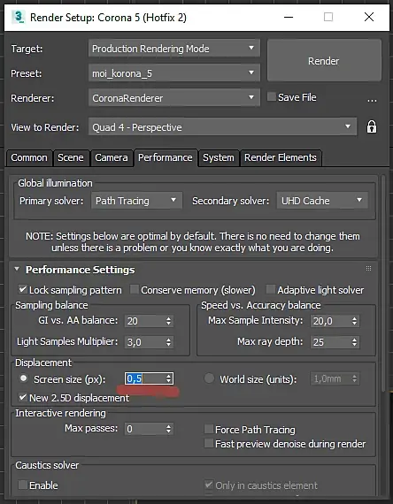393x504 pixels.
Task: Click the Max ray depth spinner arrows
Action: pyautogui.click(x=354, y=342)
